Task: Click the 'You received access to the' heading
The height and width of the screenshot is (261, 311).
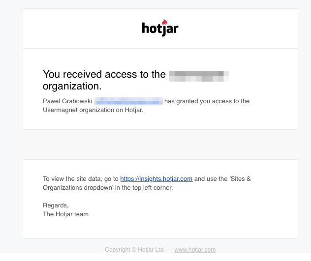Action: 104,74
